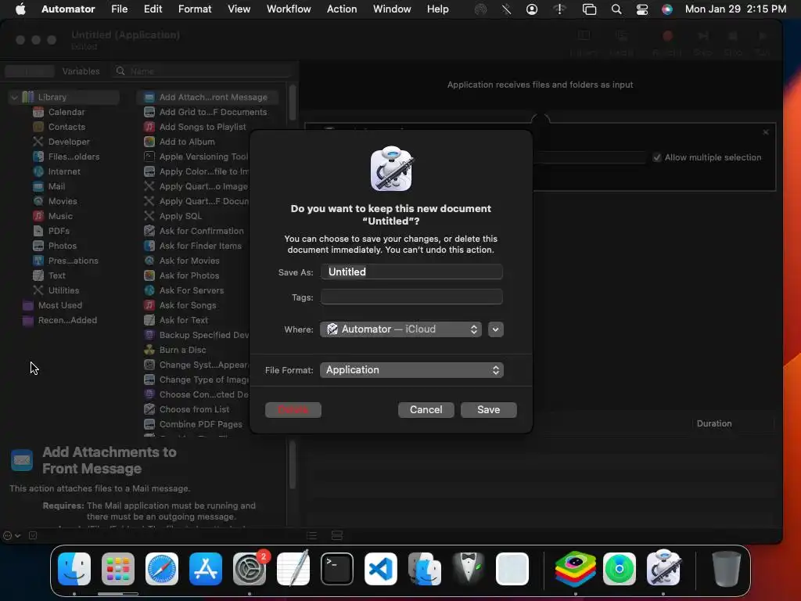Open the Format menu
Viewport: 801px width, 601px height.
tap(195, 9)
